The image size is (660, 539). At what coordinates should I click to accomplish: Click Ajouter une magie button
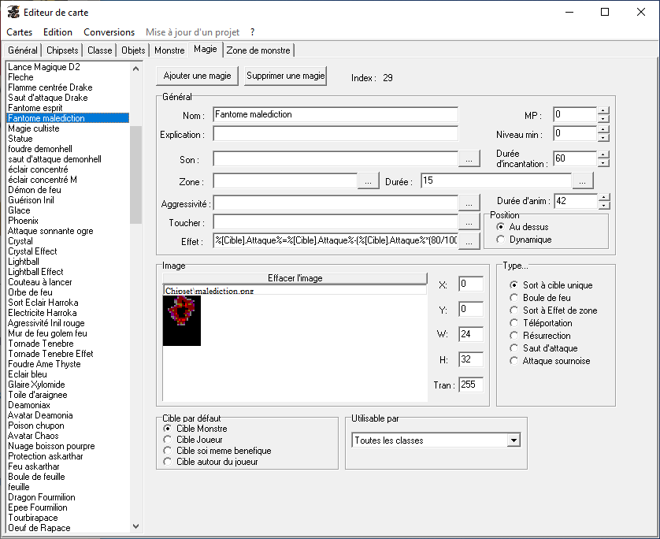197,76
